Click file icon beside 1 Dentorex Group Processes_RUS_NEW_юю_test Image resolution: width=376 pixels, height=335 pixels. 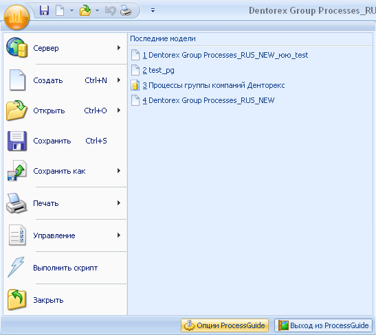[x=135, y=55]
